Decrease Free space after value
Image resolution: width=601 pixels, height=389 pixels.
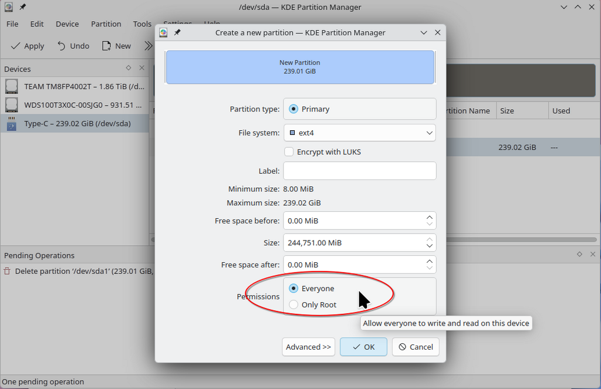click(x=429, y=269)
